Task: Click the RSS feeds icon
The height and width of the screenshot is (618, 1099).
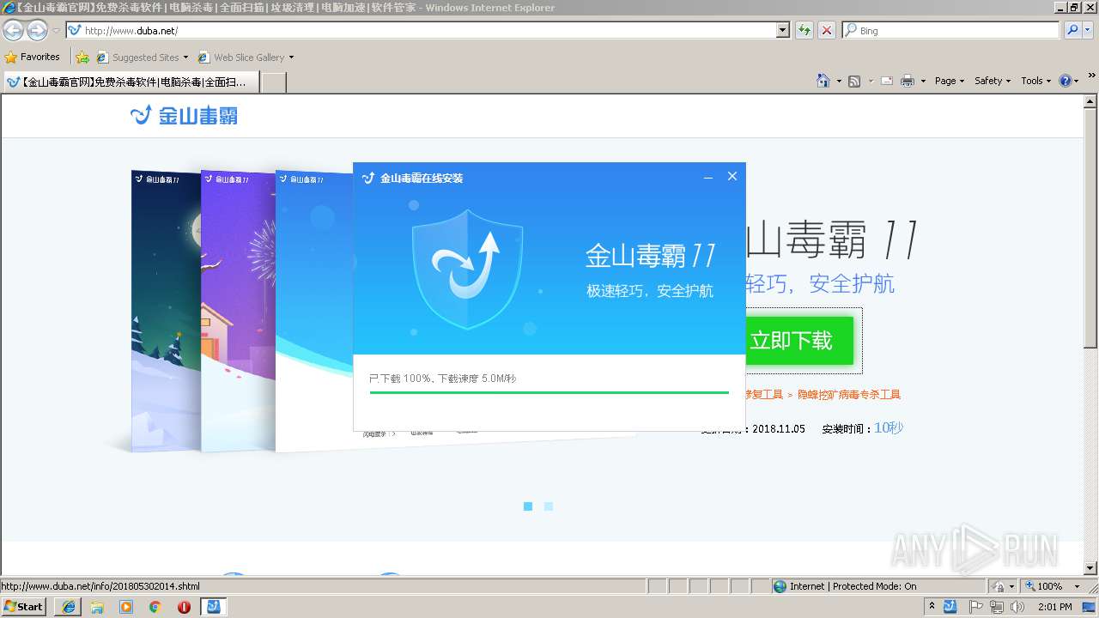Action: (854, 81)
